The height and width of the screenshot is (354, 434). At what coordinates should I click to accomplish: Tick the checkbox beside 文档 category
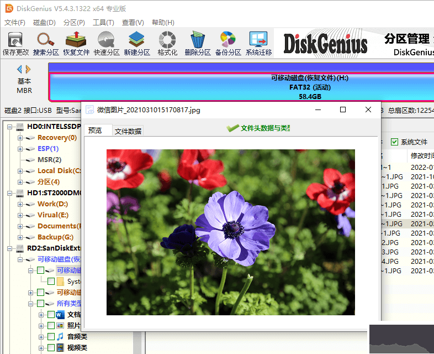pos(51,314)
